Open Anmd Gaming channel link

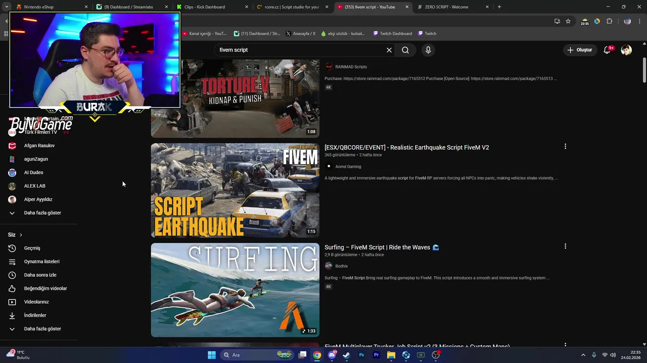[348, 166]
